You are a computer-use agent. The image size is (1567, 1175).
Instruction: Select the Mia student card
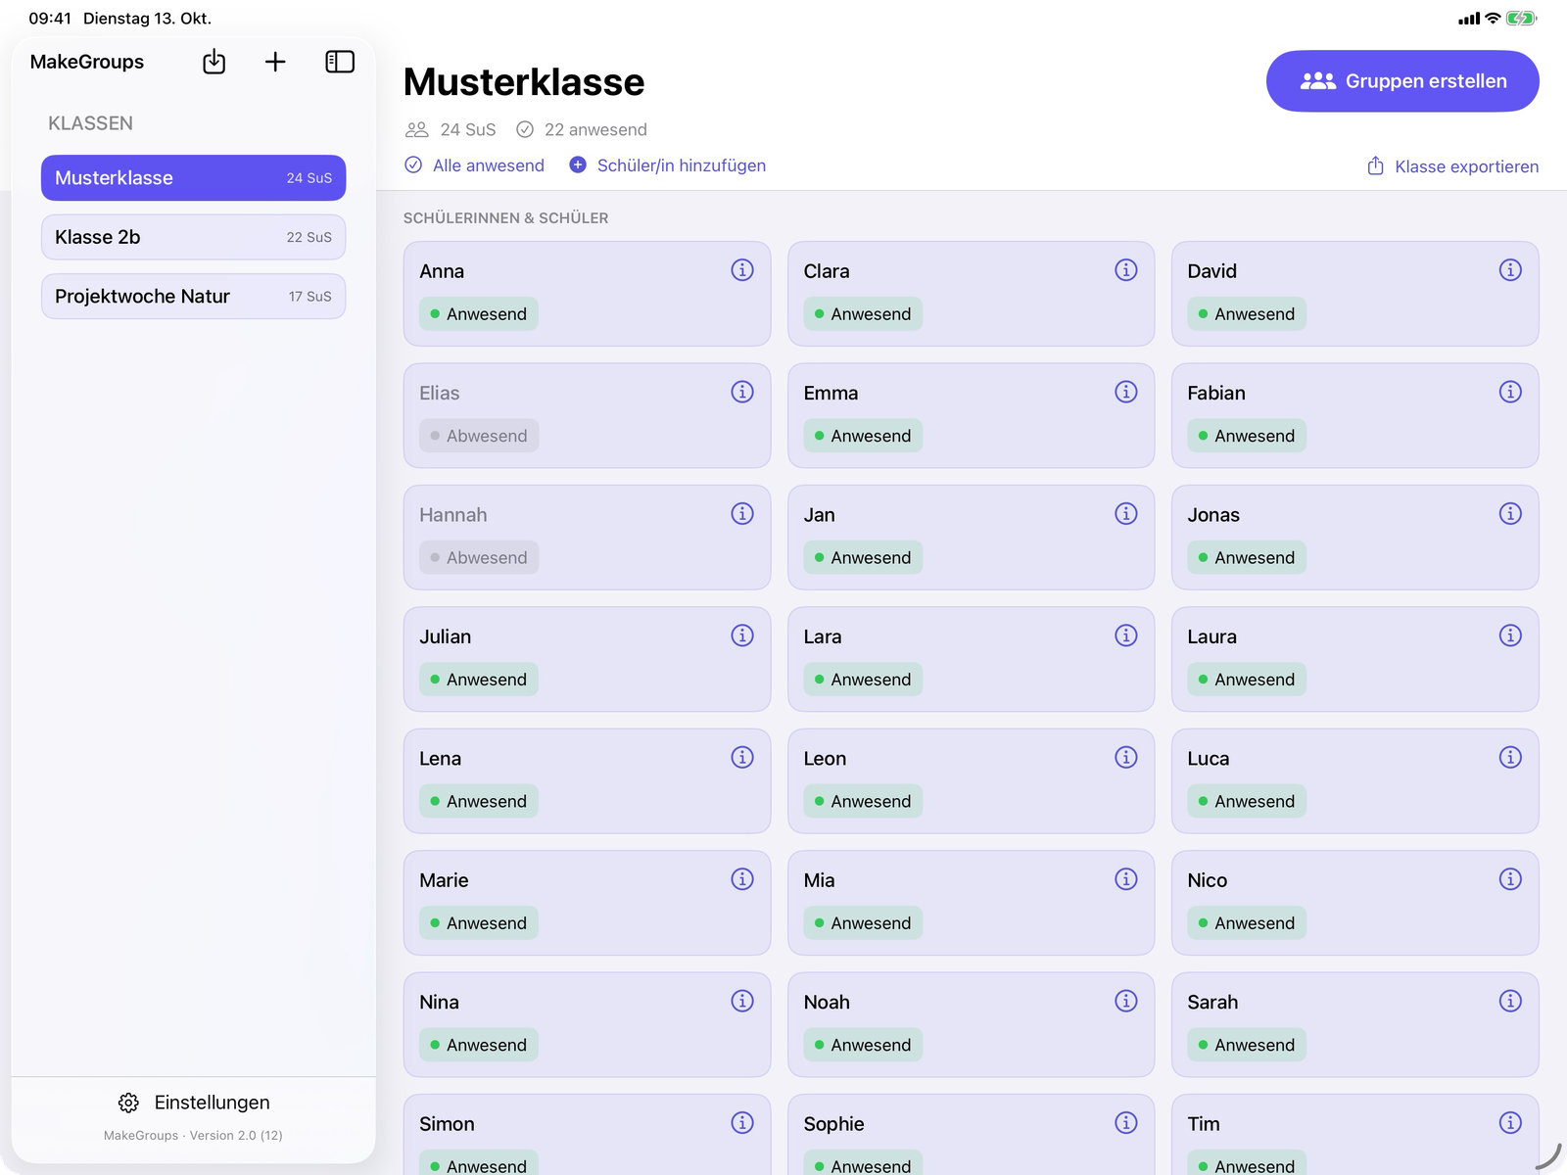971,903
